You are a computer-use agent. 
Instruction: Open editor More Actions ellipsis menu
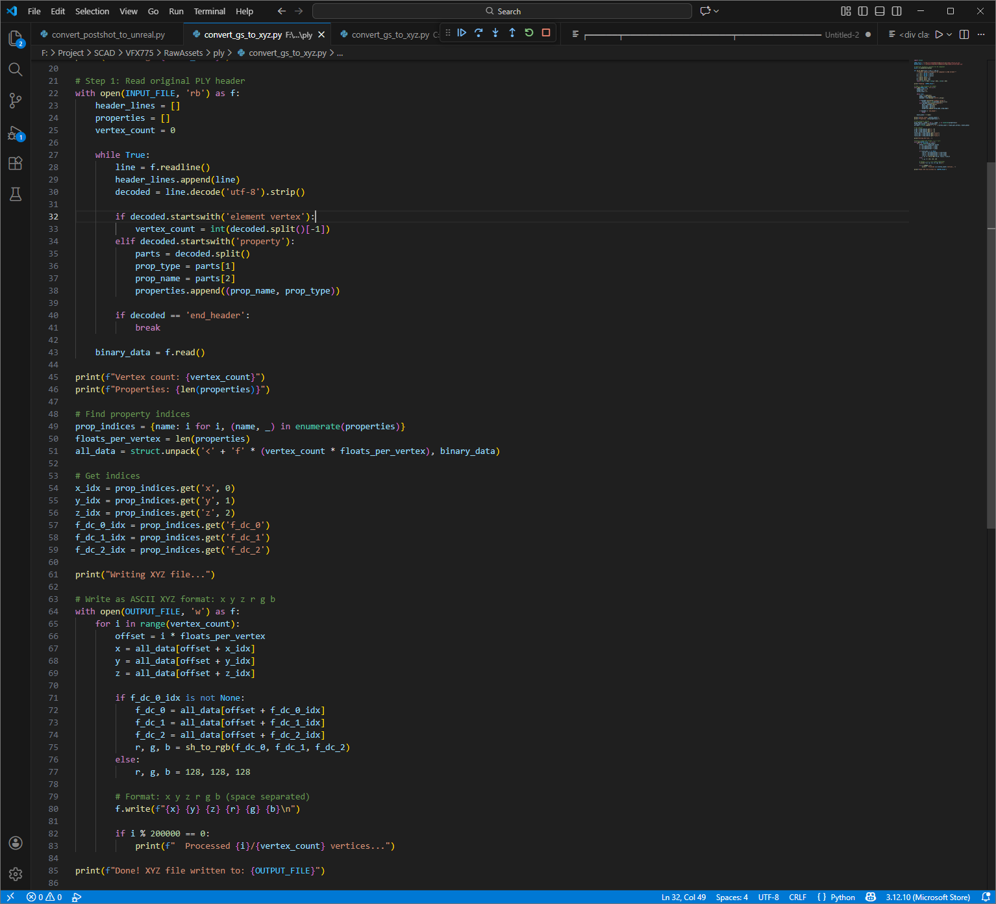[x=981, y=35]
